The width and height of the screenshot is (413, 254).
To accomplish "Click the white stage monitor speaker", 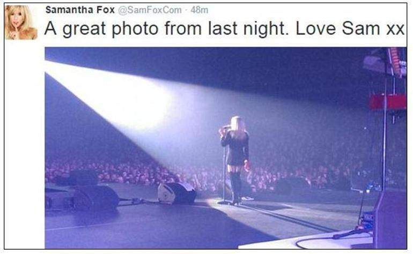I will 177,193.
